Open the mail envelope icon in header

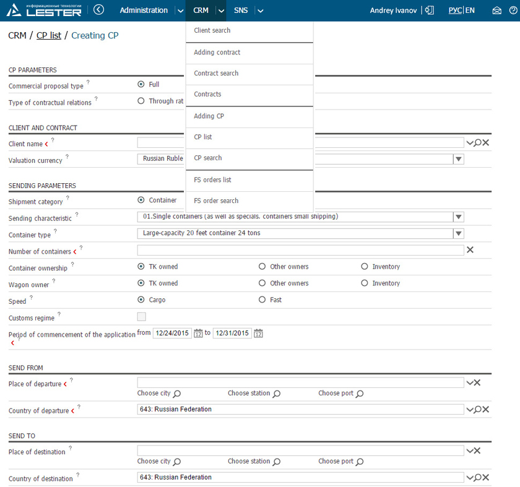tap(496, 11)
